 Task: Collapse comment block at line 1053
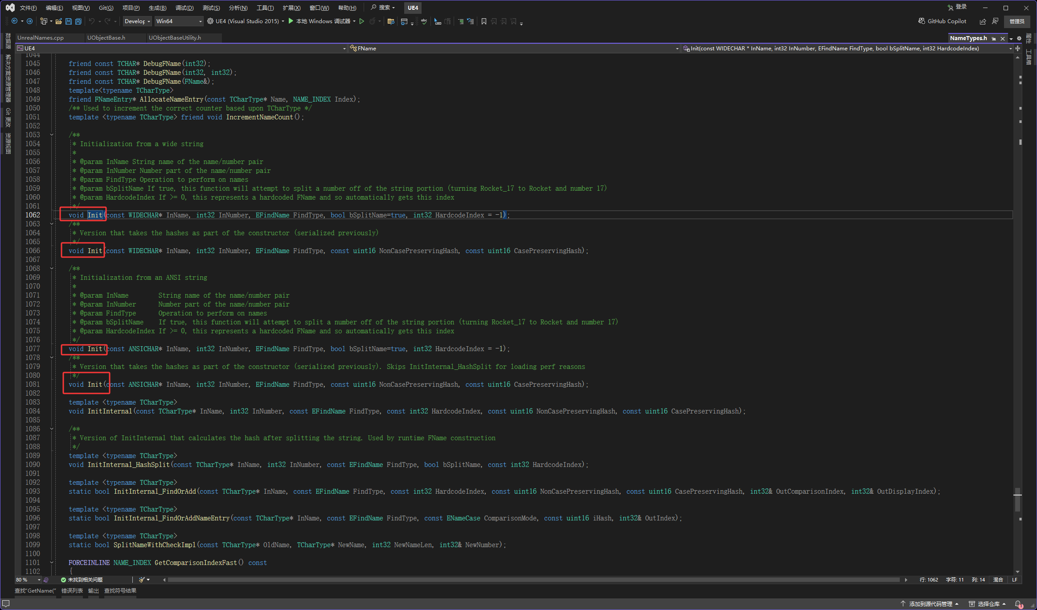(x=52, y=135)
